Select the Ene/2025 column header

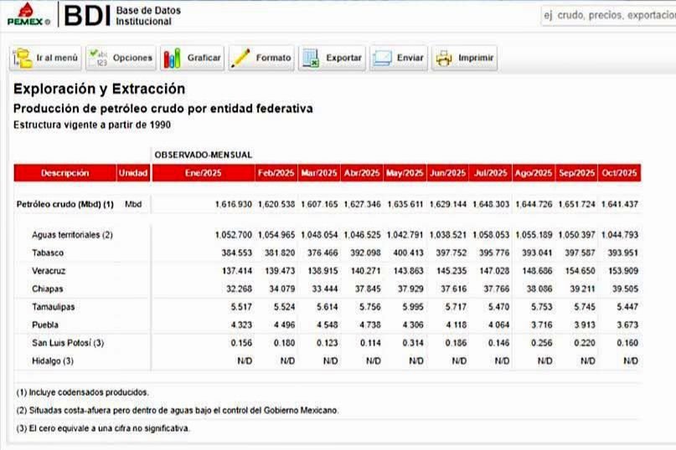pos(203,173)
